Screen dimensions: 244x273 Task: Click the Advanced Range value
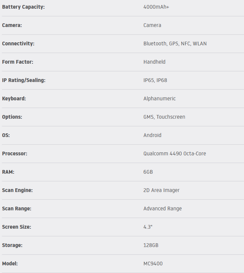pos(162,209)
